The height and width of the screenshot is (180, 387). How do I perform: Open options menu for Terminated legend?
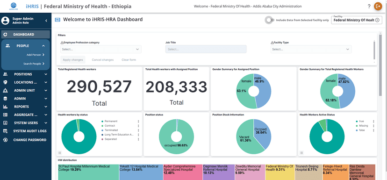coord(138,130)
